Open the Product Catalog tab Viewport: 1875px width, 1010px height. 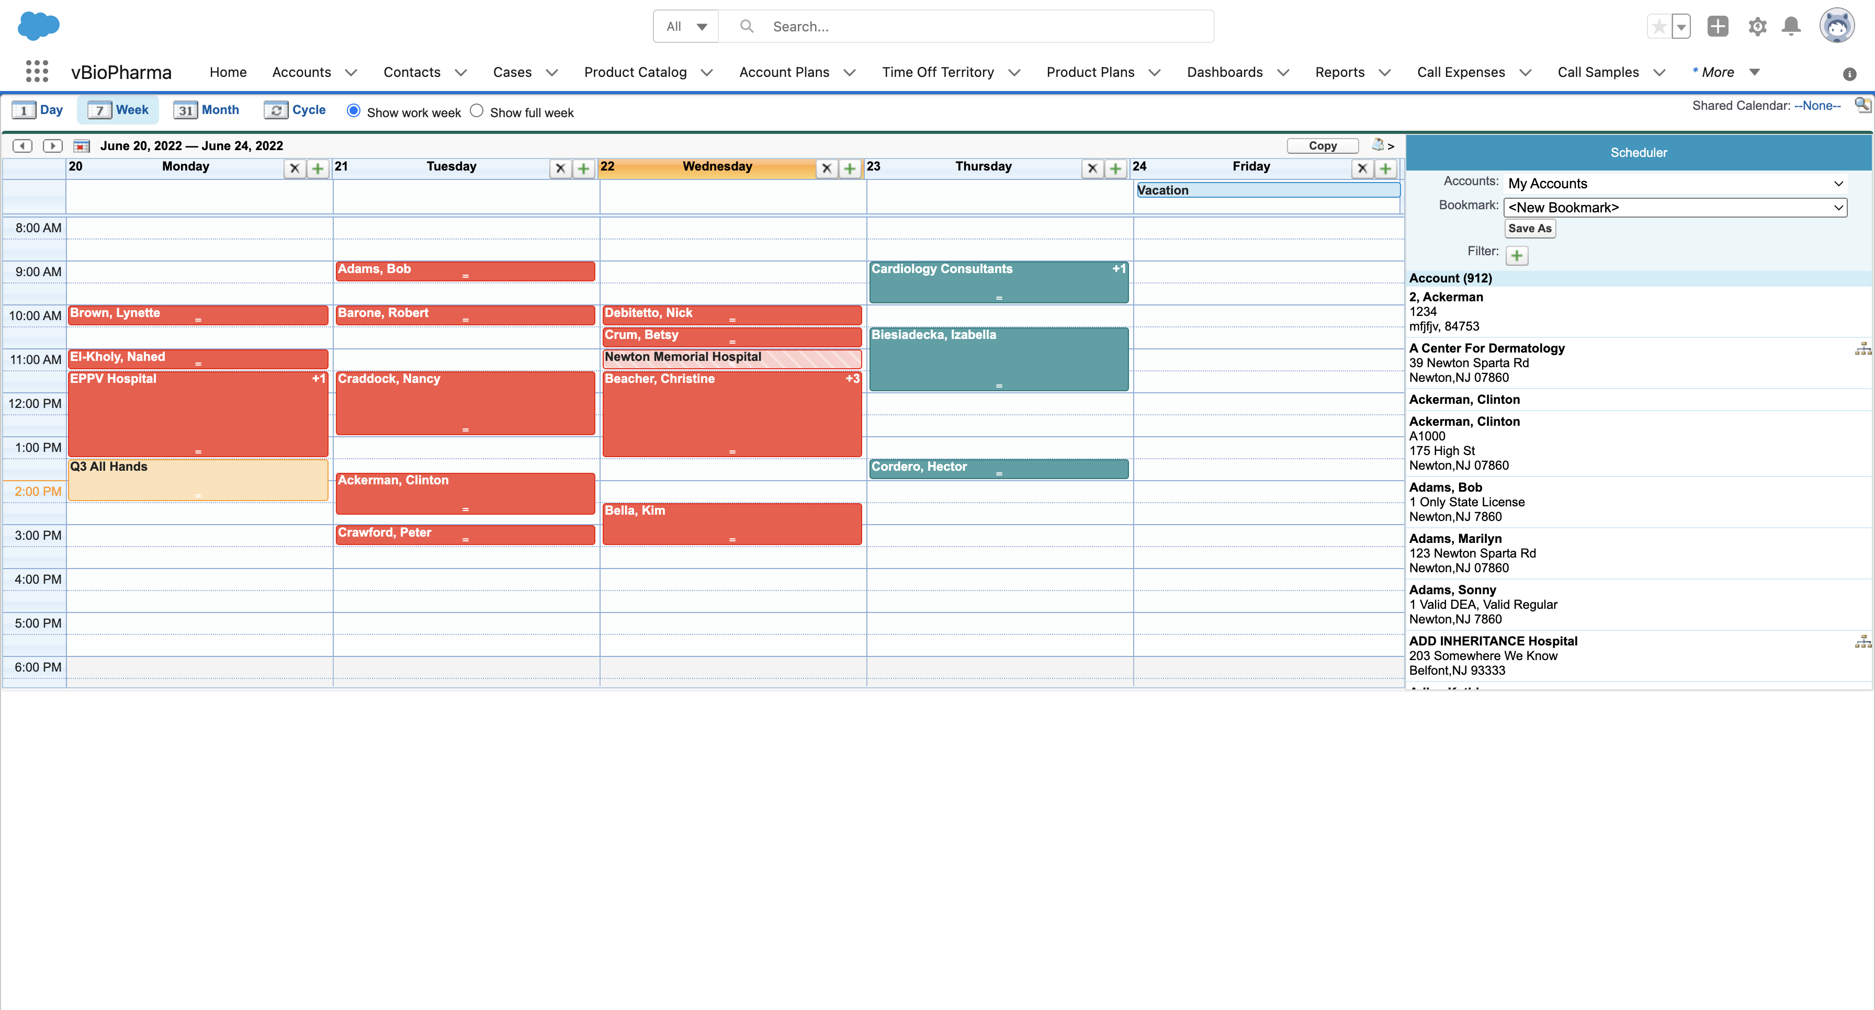click(x=635, y=72)
